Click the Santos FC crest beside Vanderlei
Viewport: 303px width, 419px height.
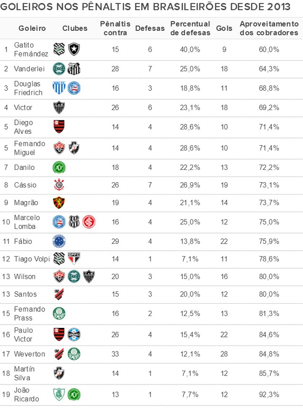tap(74, 69)
